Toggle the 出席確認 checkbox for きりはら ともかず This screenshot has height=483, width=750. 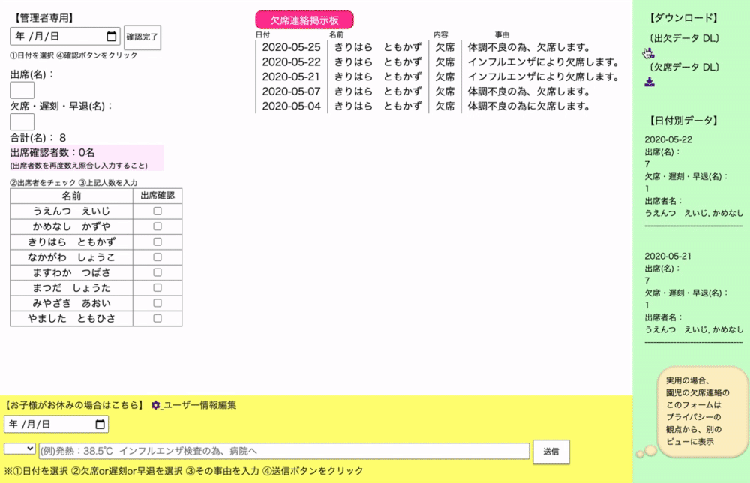pyautogui.click(x=157, y=241)
